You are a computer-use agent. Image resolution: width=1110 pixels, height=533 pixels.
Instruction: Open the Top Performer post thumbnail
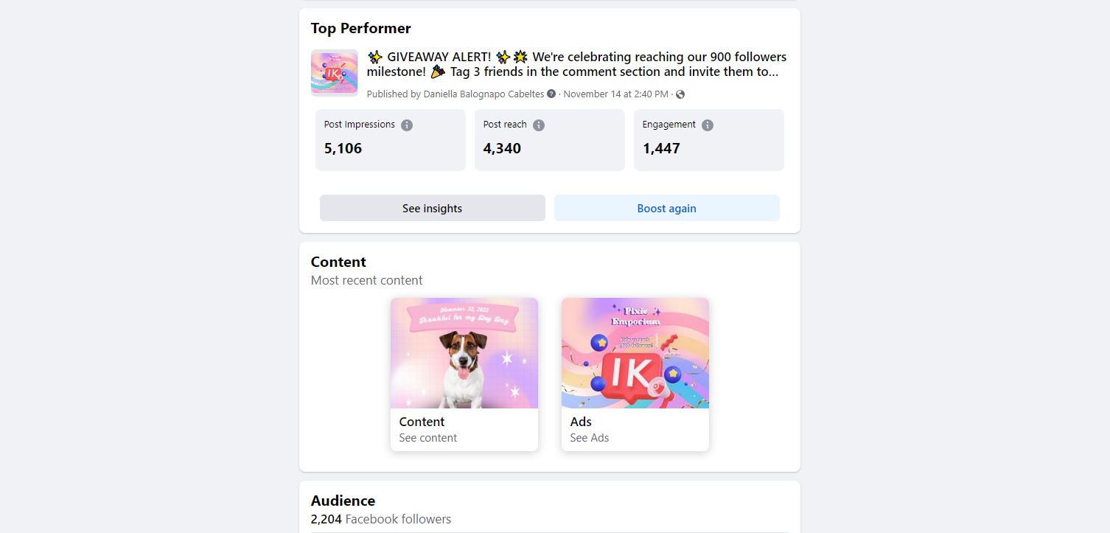(335, 73)
